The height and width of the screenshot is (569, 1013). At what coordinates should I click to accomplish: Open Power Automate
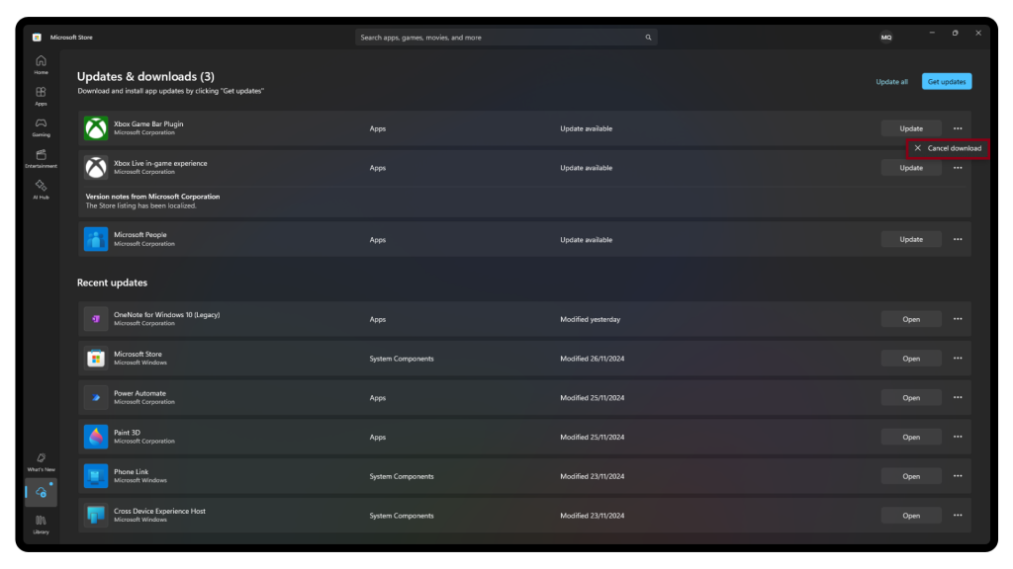[x=911, y=398]
